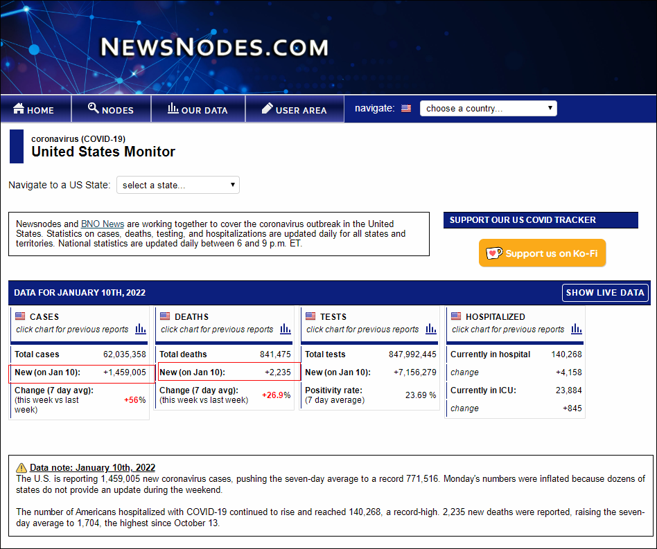
Task: Open the Hospitalized chart icon
Action: (577, 329)
